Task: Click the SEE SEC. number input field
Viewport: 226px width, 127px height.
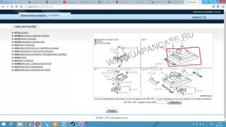Action: (x=162, y=102)
